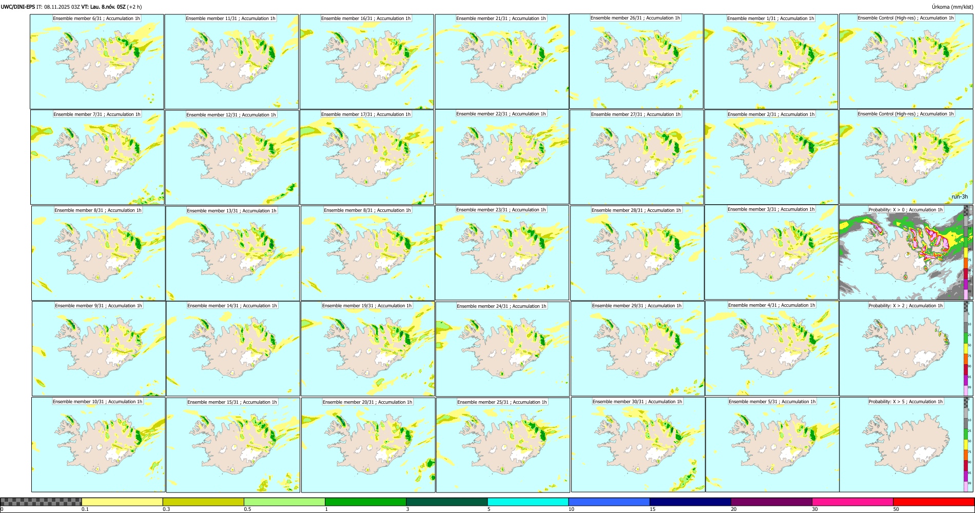Viewport: 975px width, 513px height.
Task: Click the red 50+ legend swatch
Action: (933, 502)
